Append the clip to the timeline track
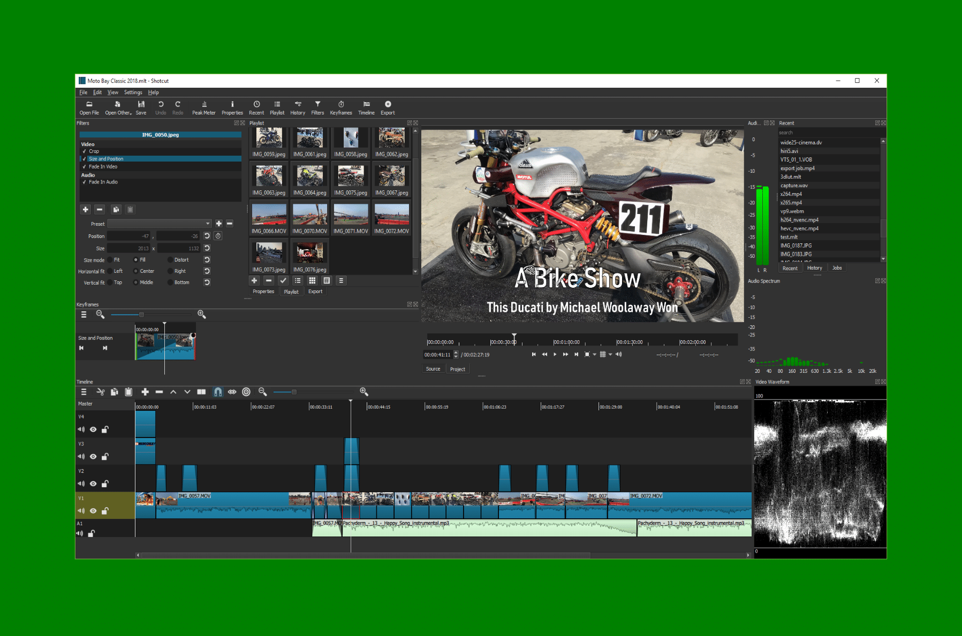 pos(145,392)
